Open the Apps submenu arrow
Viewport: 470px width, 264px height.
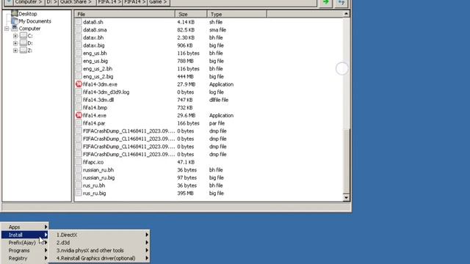pyautogui.click(x=46, y=227)
